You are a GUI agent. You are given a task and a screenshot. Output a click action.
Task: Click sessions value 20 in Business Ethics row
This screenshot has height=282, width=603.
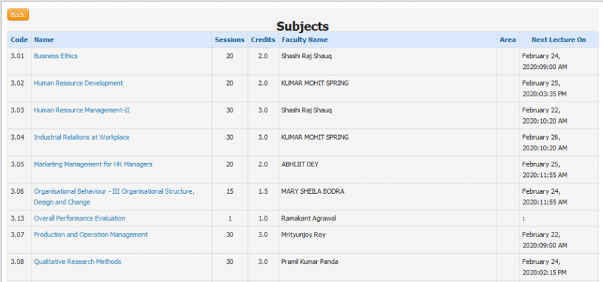click(230, 56)
